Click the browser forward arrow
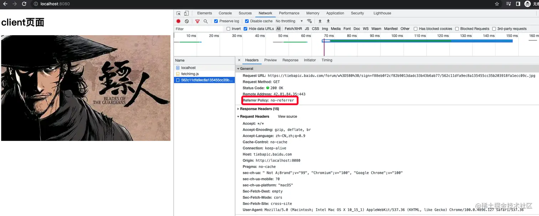The width and height of the screenshot is (539, 216). pos(15,4)
